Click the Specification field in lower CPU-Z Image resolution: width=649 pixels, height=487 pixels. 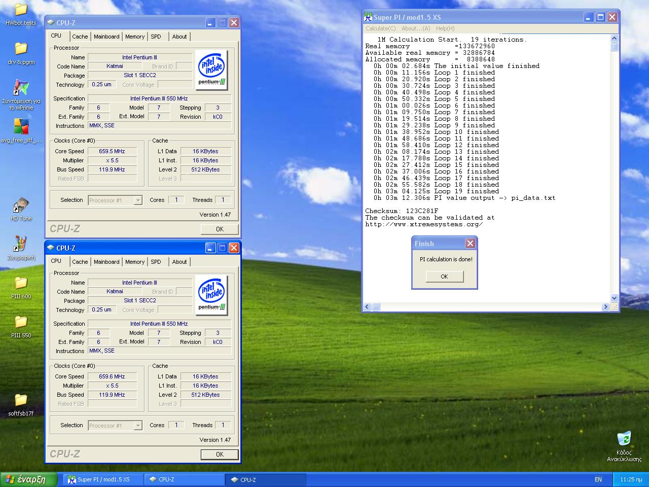pos(159,324)
